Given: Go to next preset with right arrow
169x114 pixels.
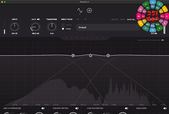Looking at the screenshot, I should pos(85,19).
